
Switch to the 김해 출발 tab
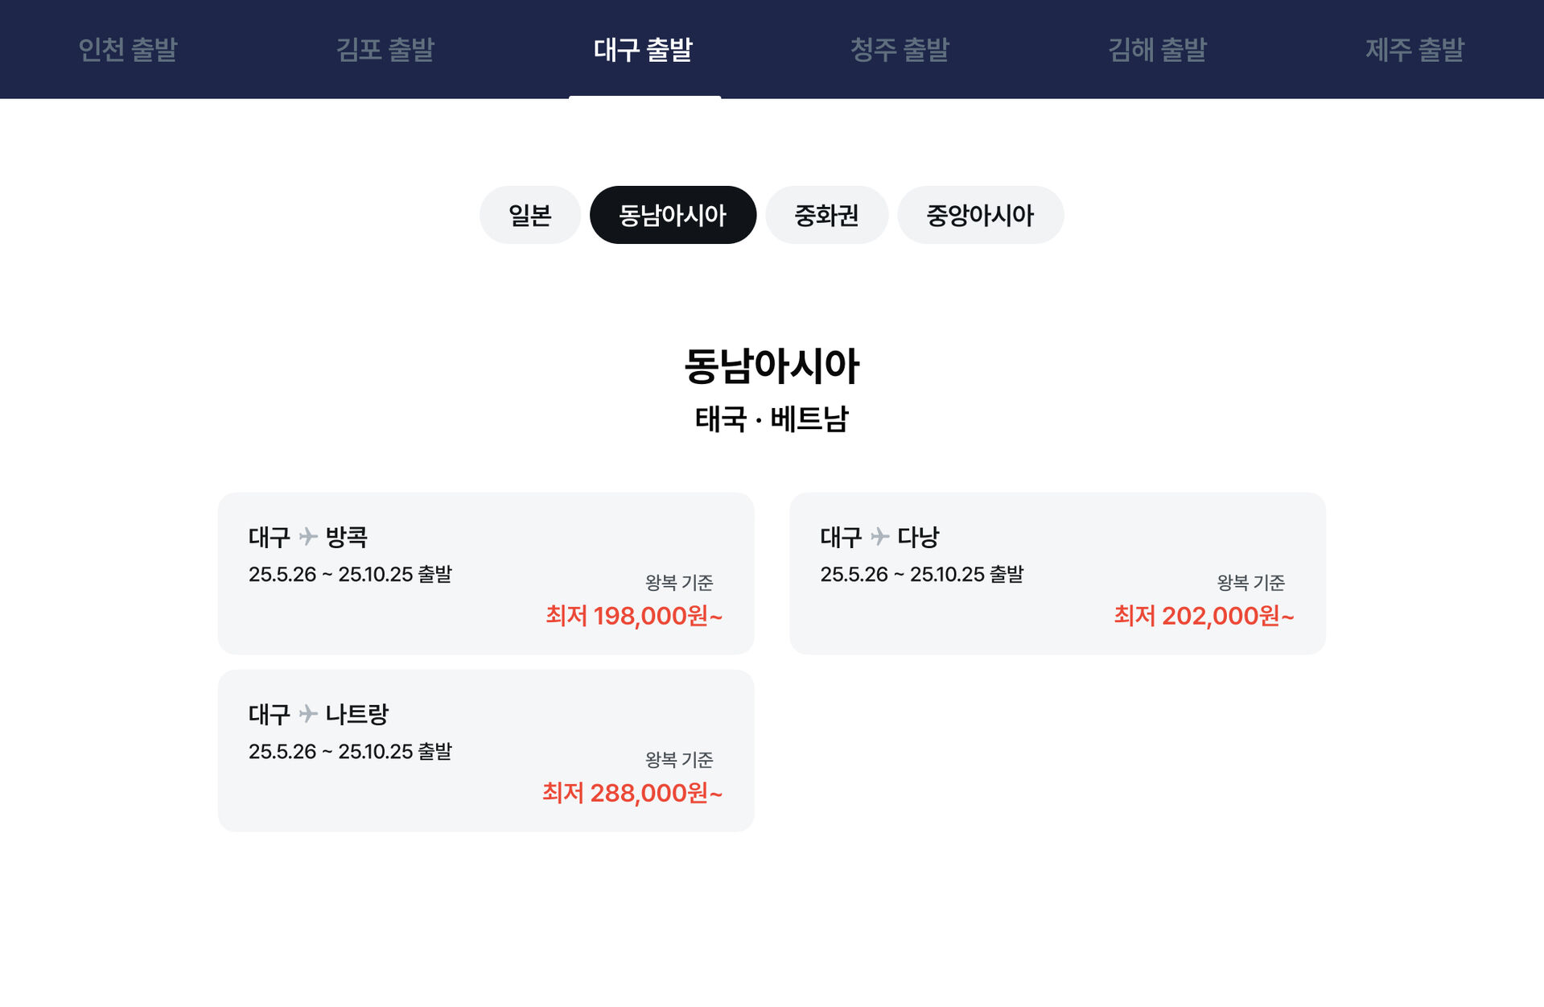click(1157, 50)
